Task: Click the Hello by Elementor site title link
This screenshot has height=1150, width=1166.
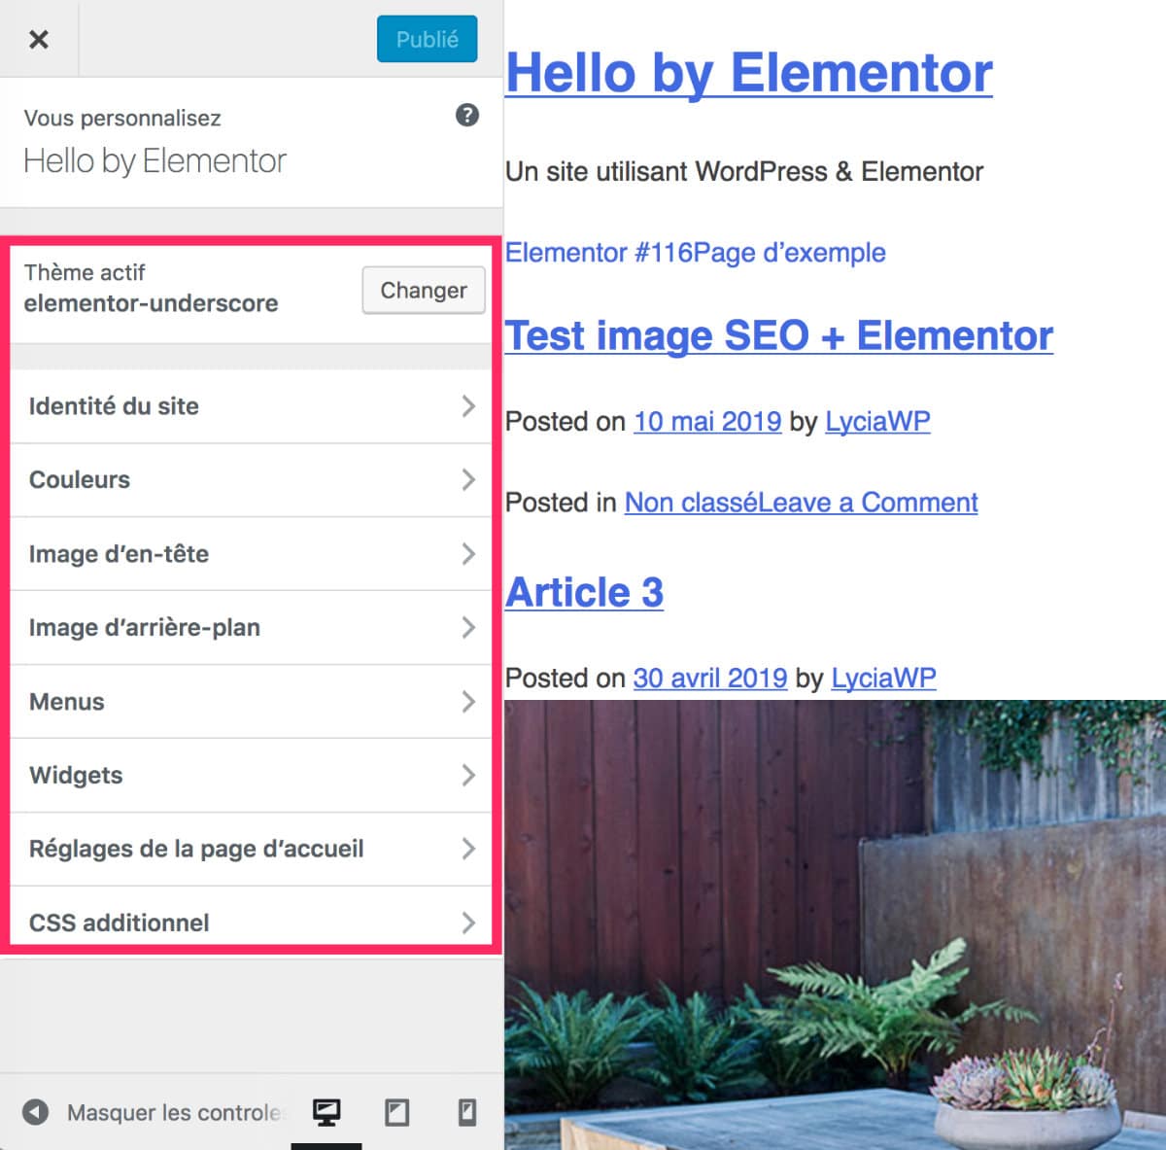Action: (x=748, y=73)
